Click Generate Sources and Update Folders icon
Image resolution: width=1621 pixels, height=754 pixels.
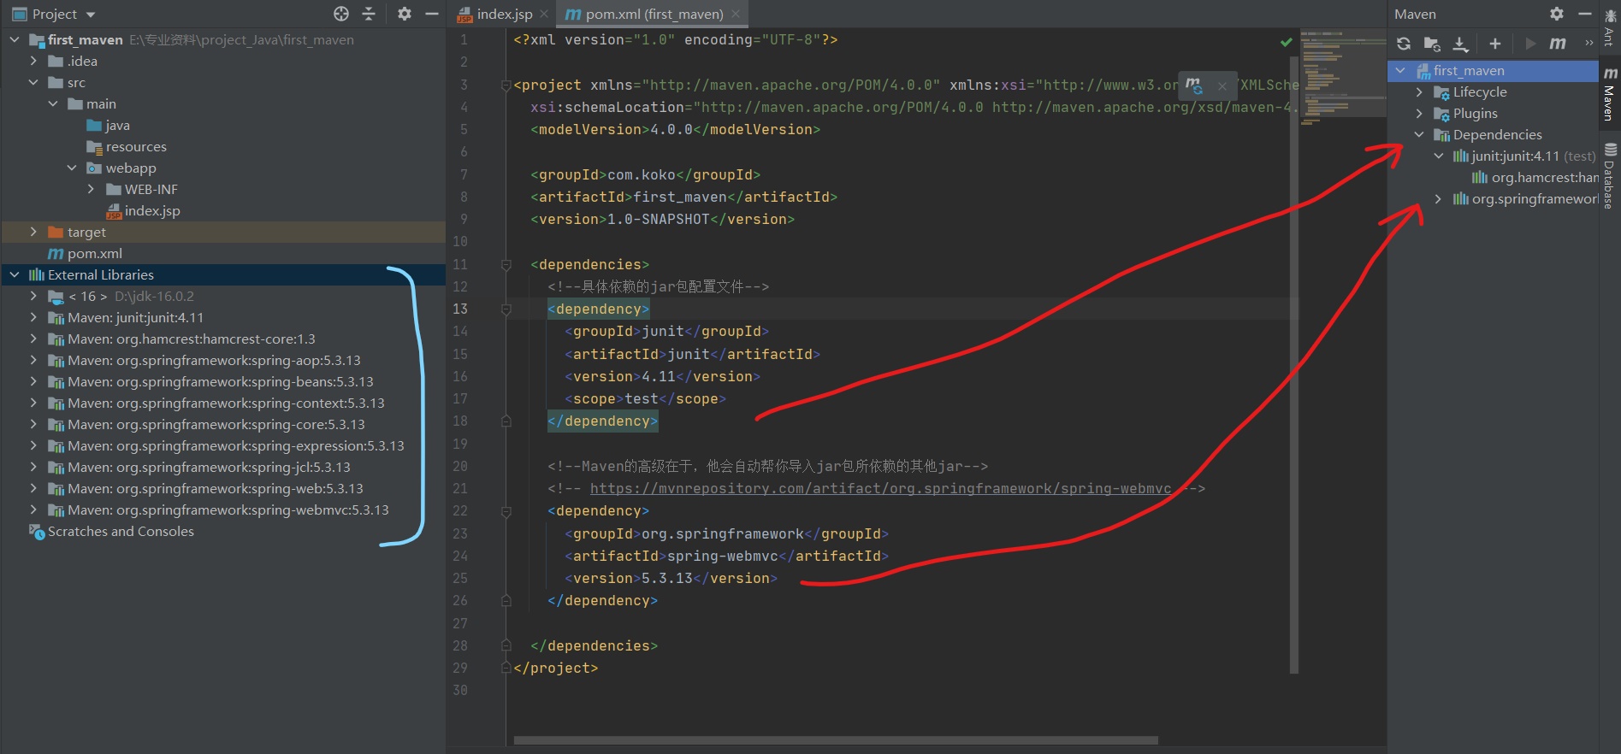1432,44
